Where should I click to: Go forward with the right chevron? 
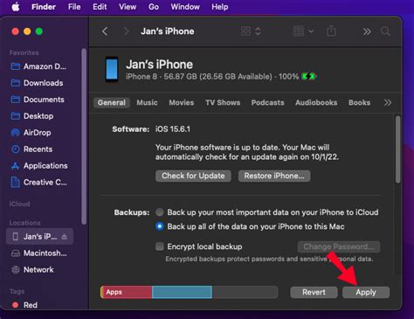click(126, 31)
